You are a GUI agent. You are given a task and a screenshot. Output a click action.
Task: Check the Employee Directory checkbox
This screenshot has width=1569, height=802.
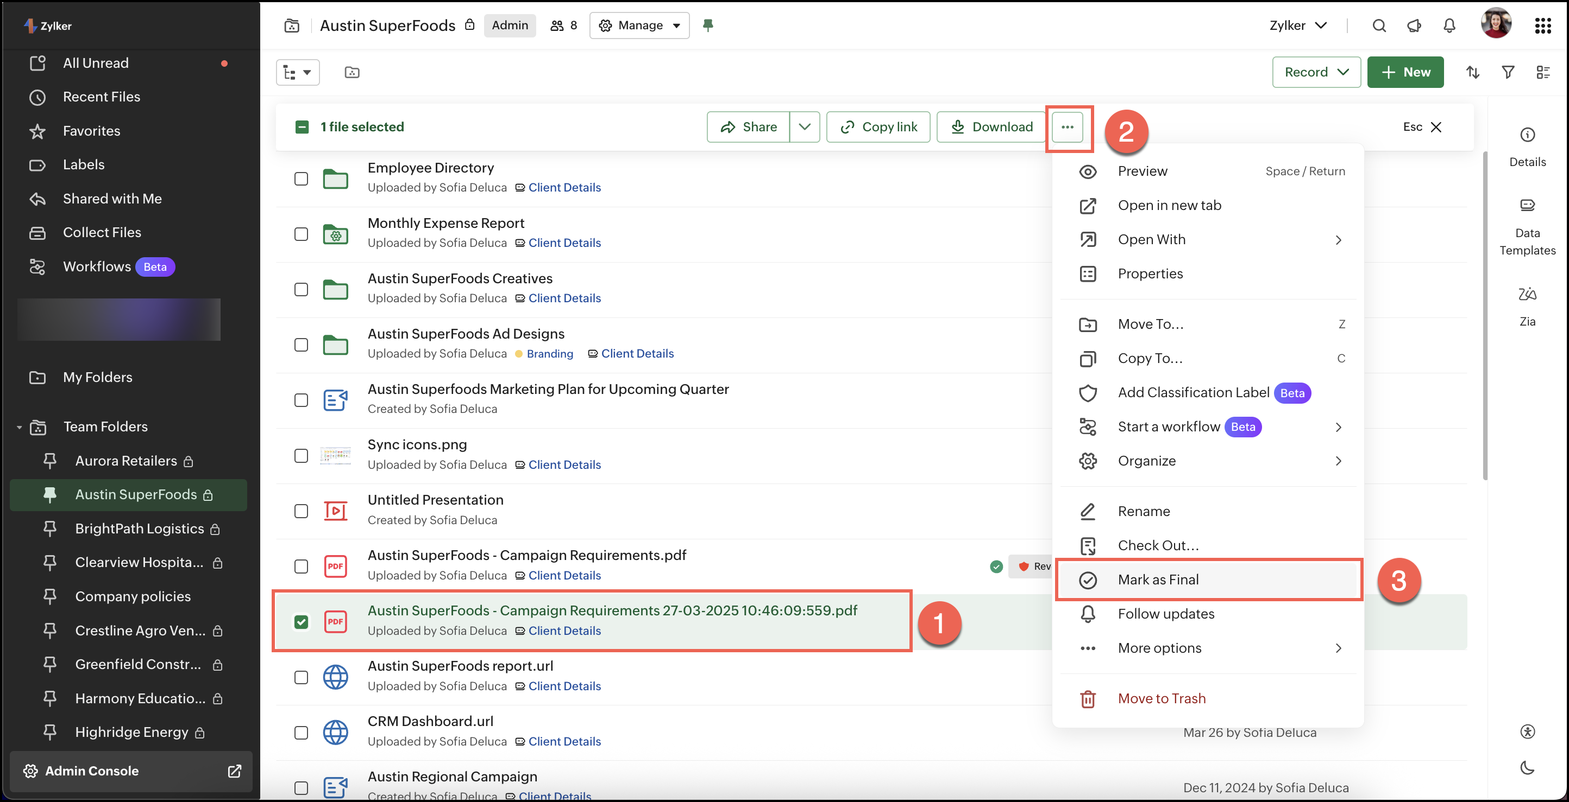click(301, 179)
